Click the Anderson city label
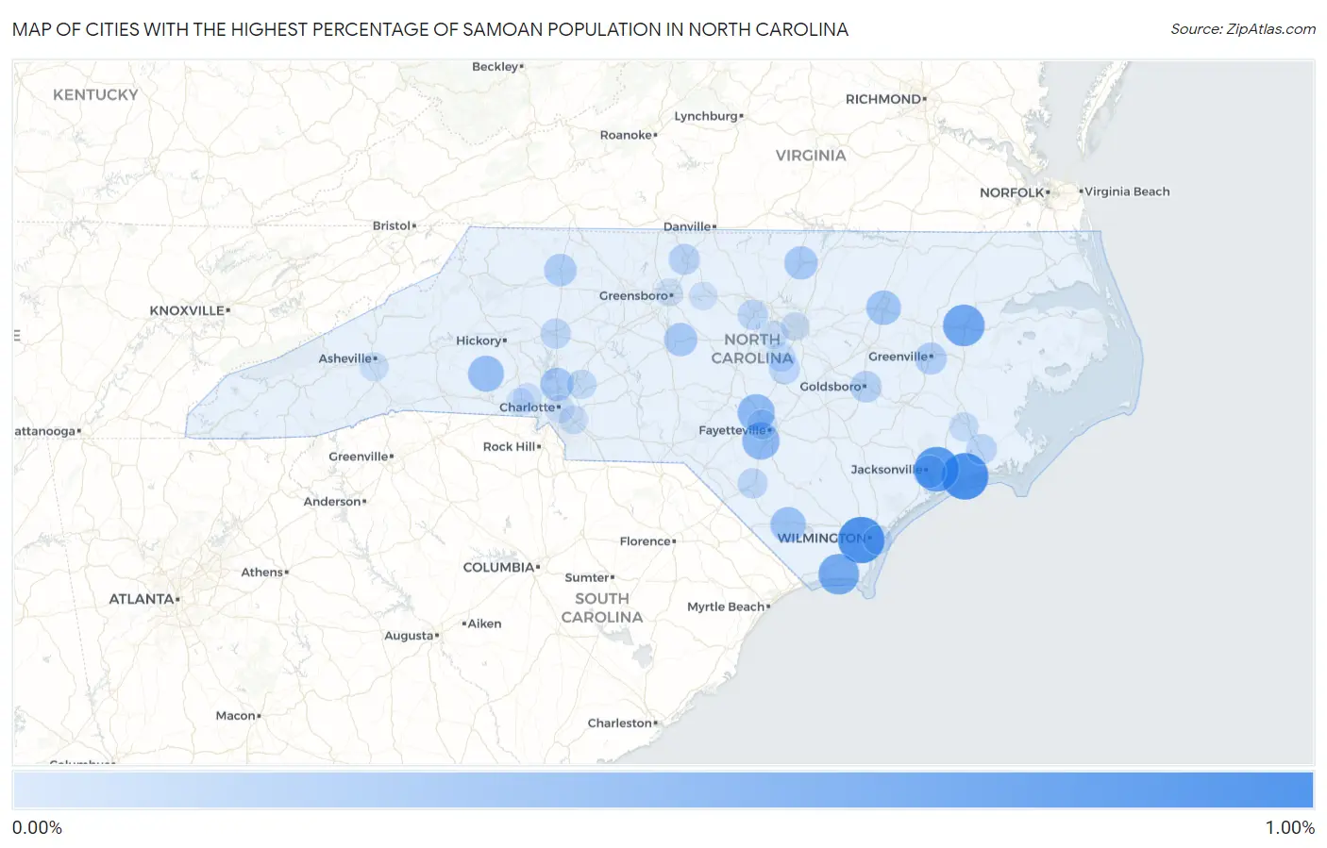The image size is (1327, 848). point(332,502)
